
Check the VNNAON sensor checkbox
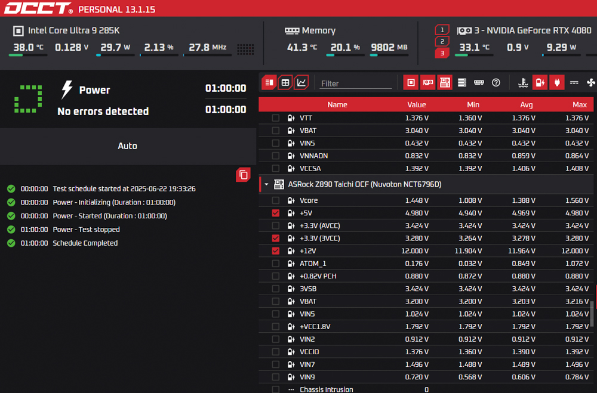coord(276,156)
